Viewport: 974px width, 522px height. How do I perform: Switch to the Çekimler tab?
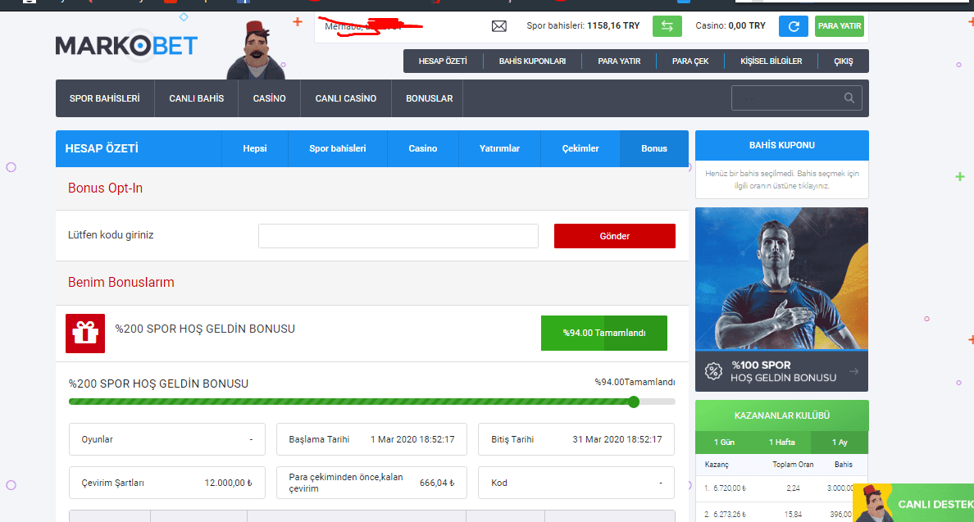[580, 148]
